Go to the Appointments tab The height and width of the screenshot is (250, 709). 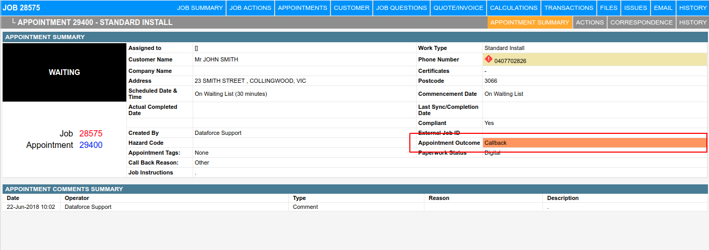(x=302, y=8)
